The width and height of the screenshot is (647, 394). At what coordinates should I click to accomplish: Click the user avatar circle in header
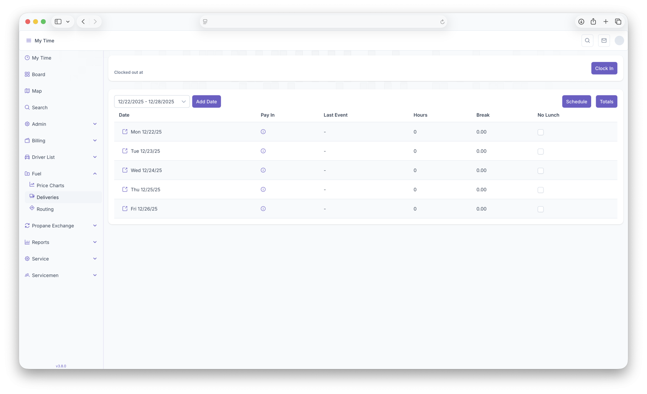point(619,41)
